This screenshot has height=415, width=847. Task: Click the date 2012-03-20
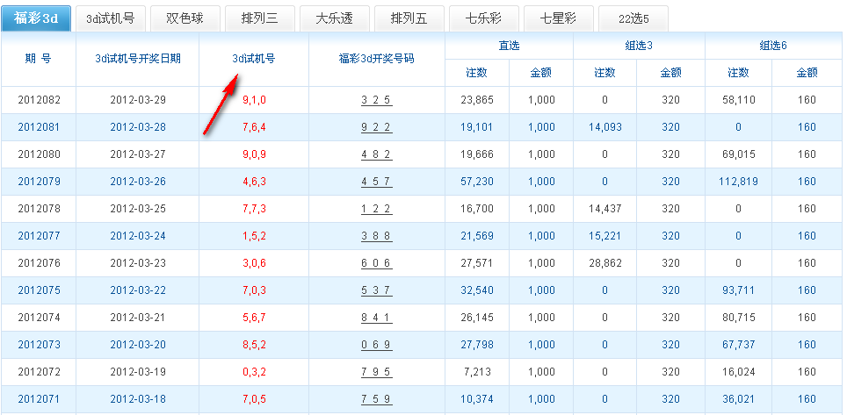138,345
